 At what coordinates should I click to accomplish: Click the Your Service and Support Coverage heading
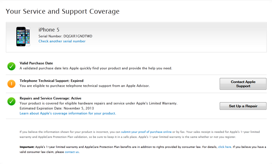pyautogui.click(x=62, y=11)
